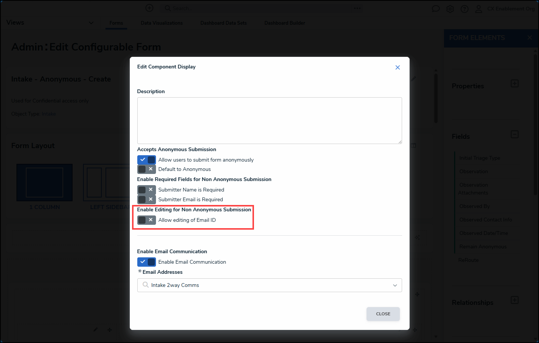Select Observed Contact Info field
Viewport: 539px width, 343px height.
click(486, 220)
